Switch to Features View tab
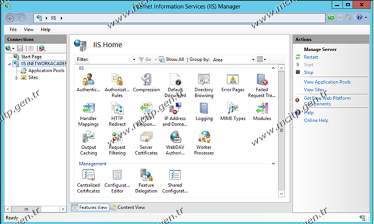This screenshot has height=224, width=374. click(x=90, y=207)
